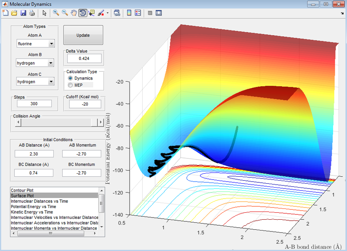Select Contour Plot in the plot list
This screenshot has width=347, height=251.
tap(22, 190)
